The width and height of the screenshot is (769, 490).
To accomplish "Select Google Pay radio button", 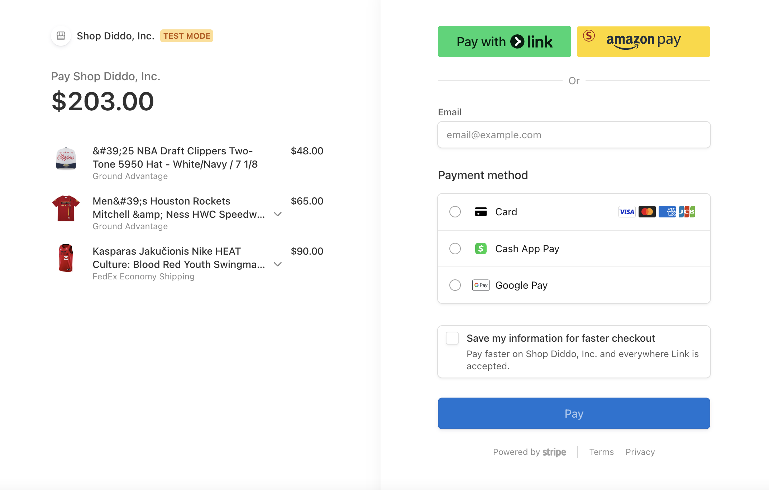I will pyautogui.click(x=455, y=285).
